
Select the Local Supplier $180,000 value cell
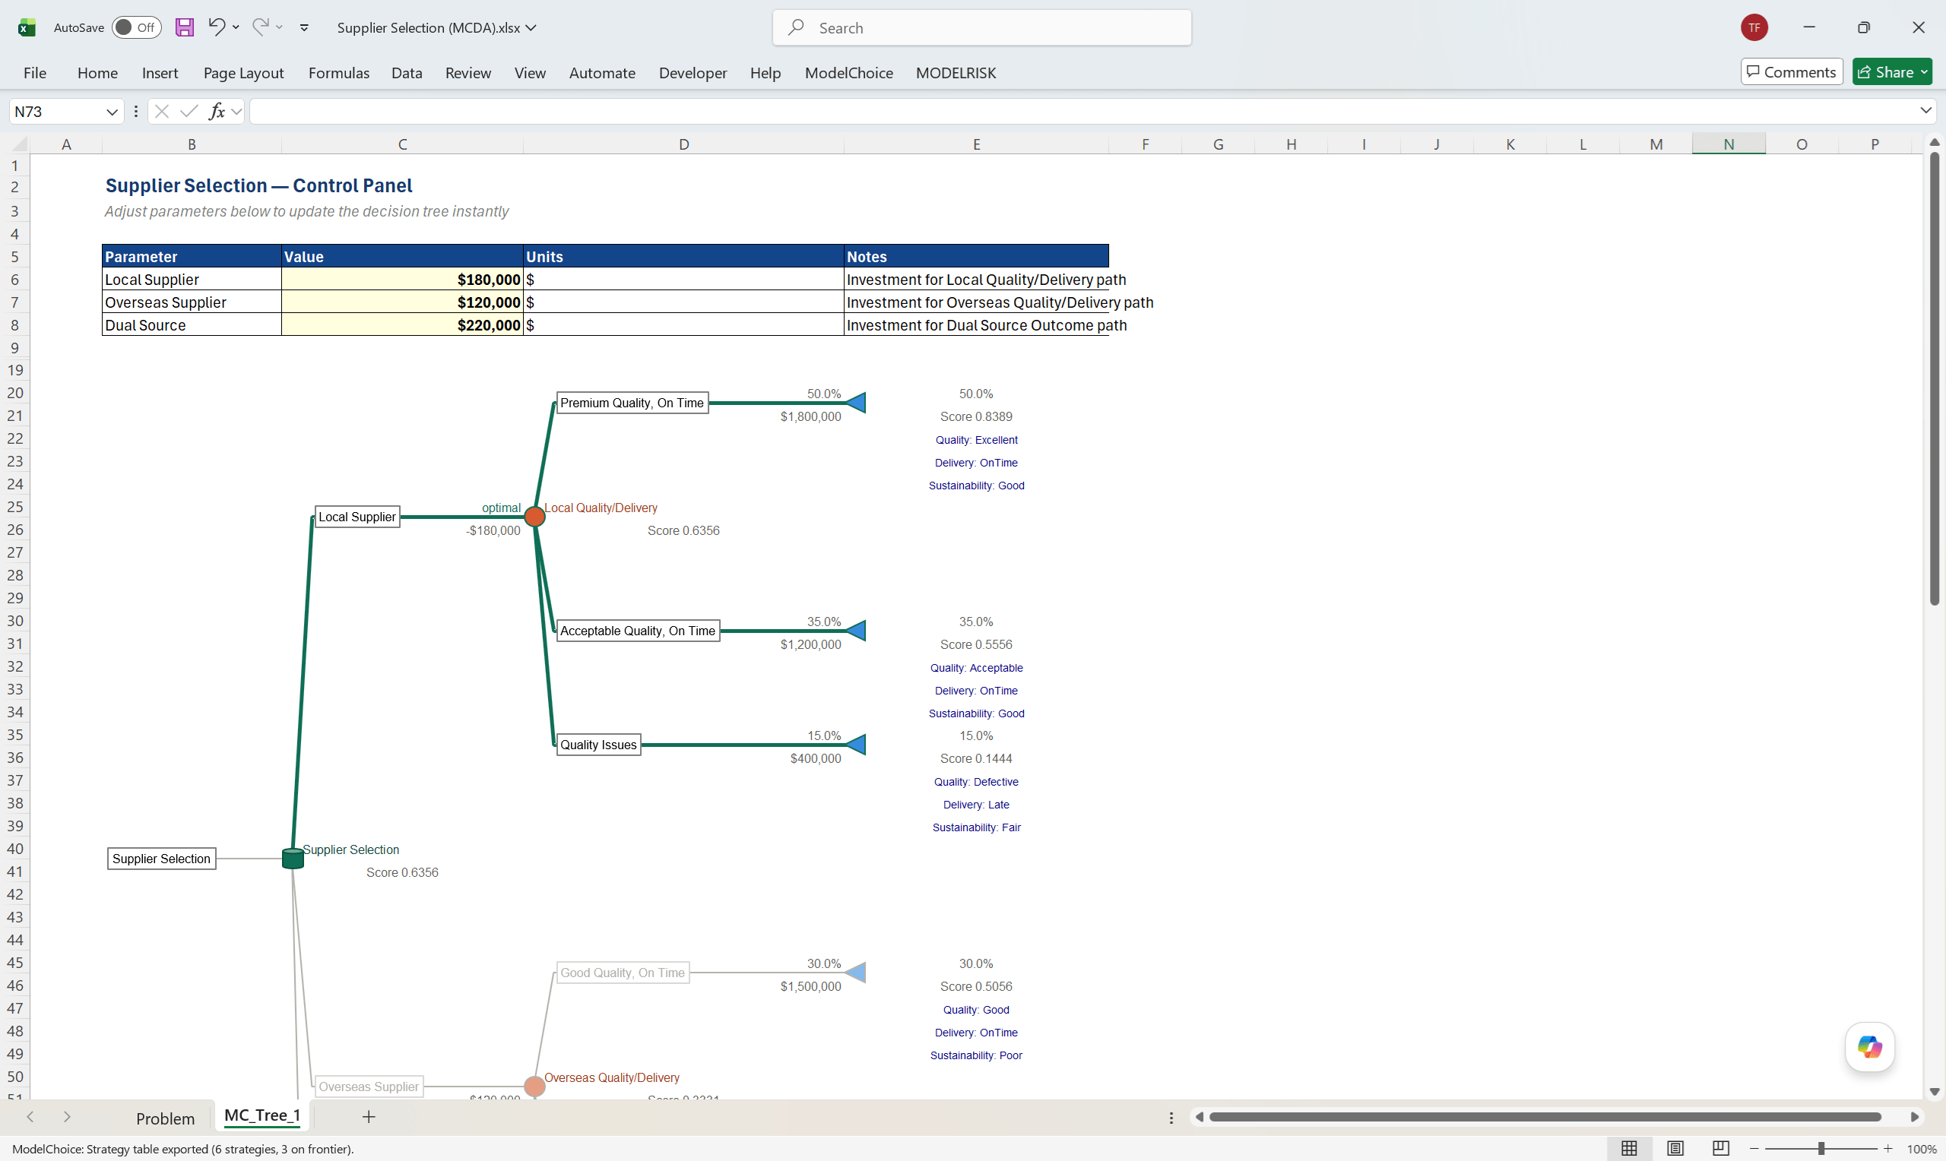(x=402, y=280)
